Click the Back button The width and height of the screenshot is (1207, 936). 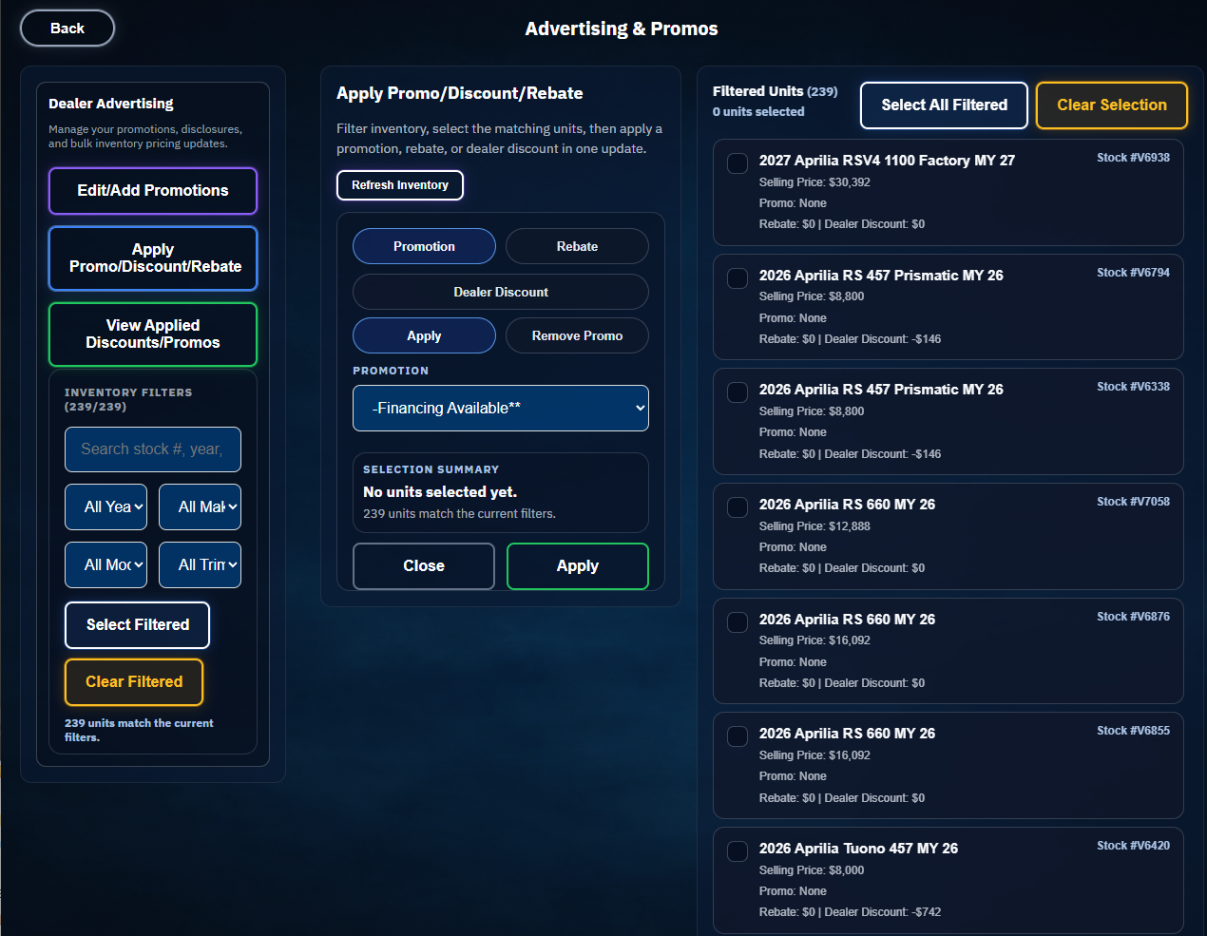point(67,29)
